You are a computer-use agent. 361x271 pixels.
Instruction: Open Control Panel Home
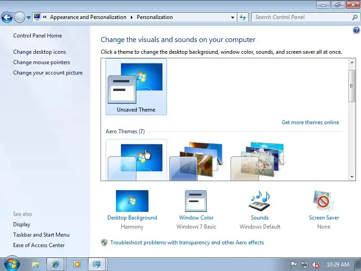pyautogui.click(x=37, y=36)
